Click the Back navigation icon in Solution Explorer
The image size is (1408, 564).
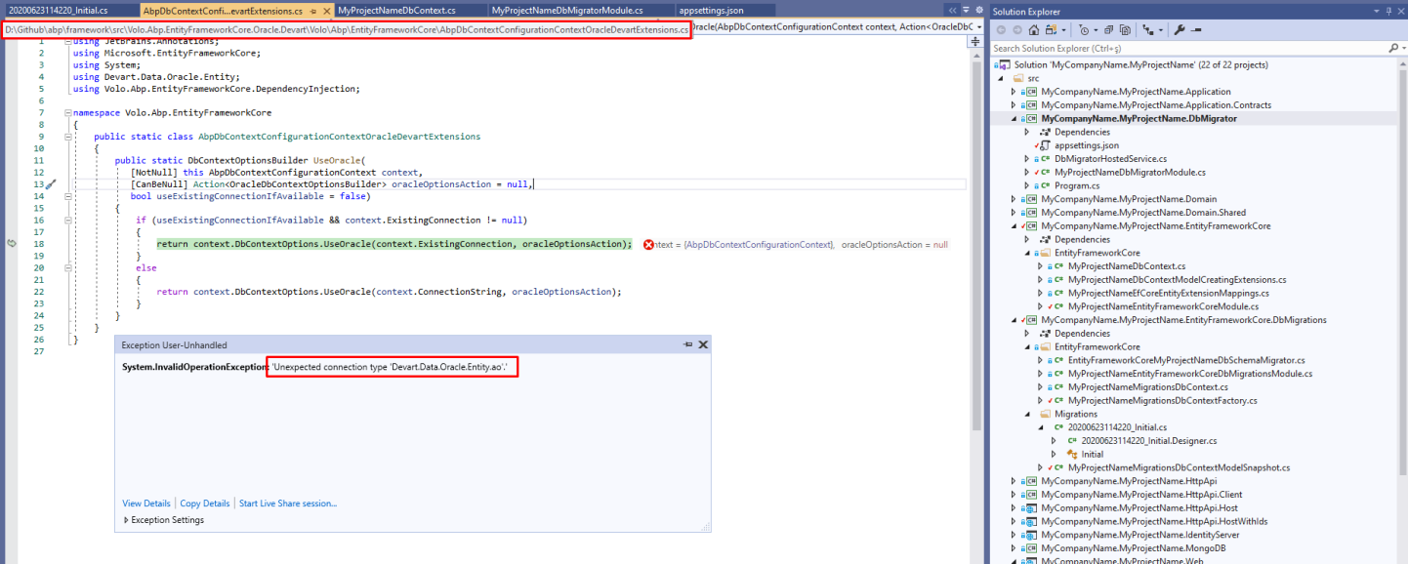(1002, 29)
